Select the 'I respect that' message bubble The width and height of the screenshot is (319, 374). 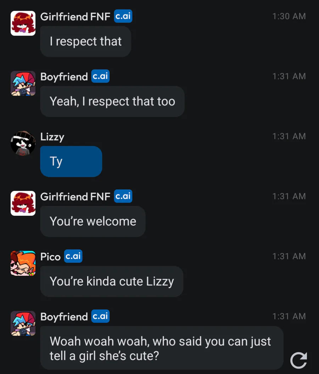(85, 42)
